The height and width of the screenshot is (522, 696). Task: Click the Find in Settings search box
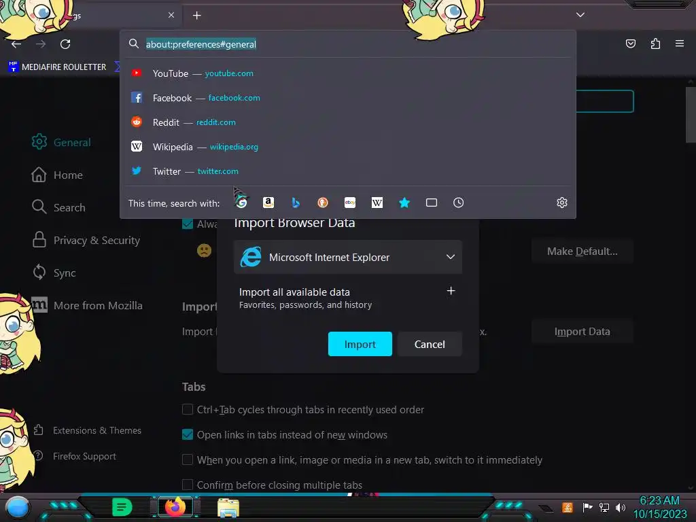coord(604,101)
